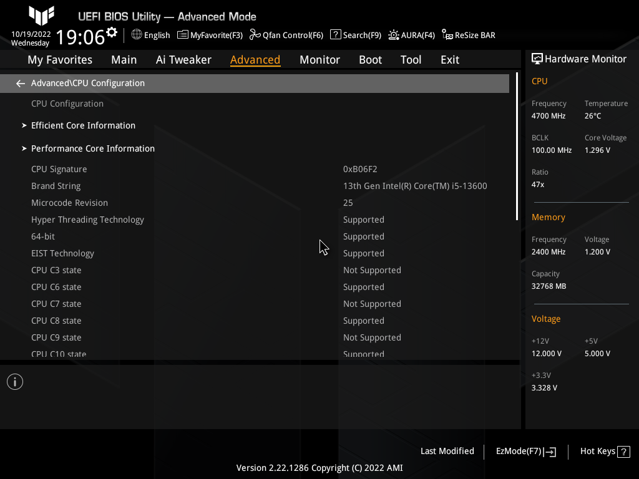The width and height of the screenshot is (639, 479).
Task: Select the CPU C6 state entry
Action: (x=56, y=286)
